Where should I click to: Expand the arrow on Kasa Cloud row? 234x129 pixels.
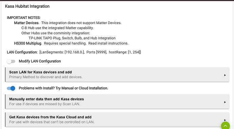point(225,120)
